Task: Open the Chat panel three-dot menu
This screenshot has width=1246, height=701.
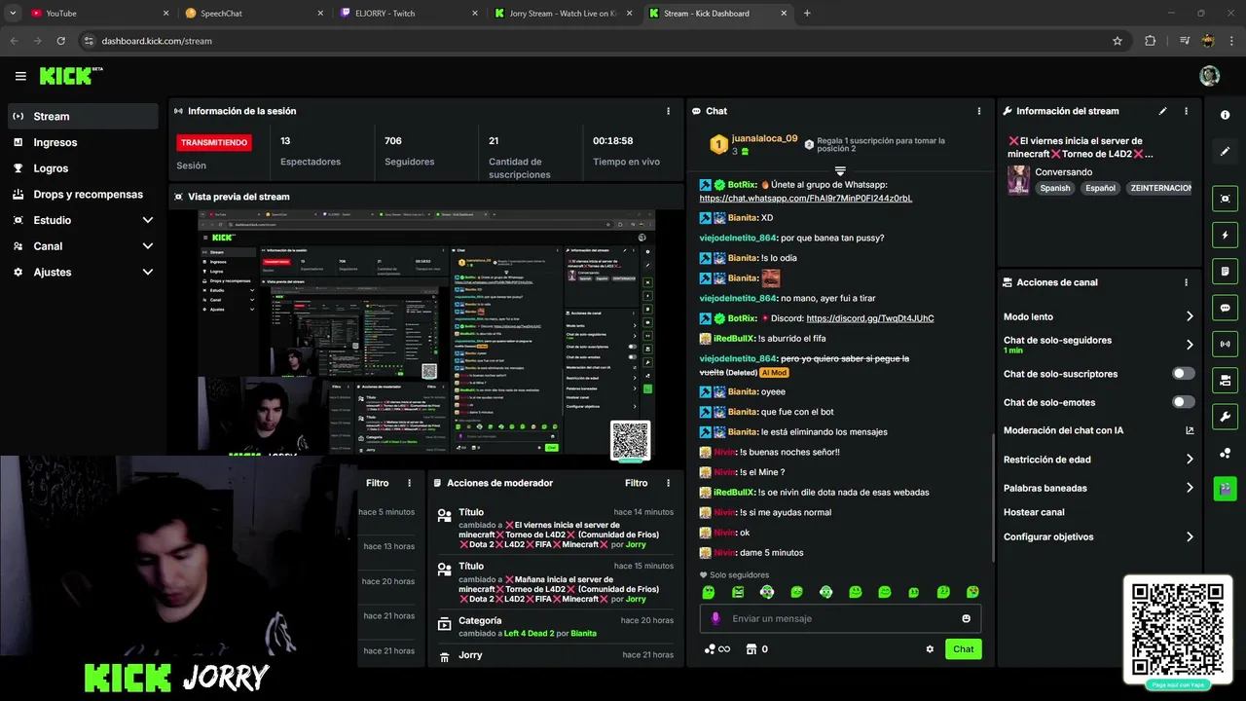Action: [979, 111]
